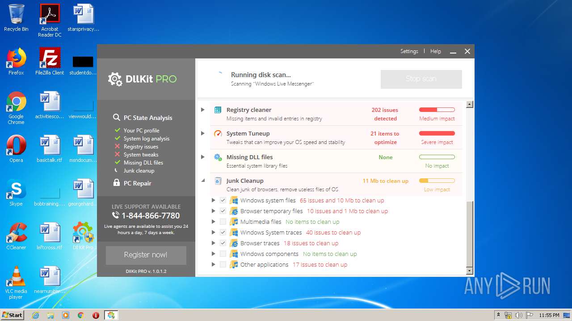Click the Missing DLL files gear icon
572x321 pixels.
(x=218, y=157)
